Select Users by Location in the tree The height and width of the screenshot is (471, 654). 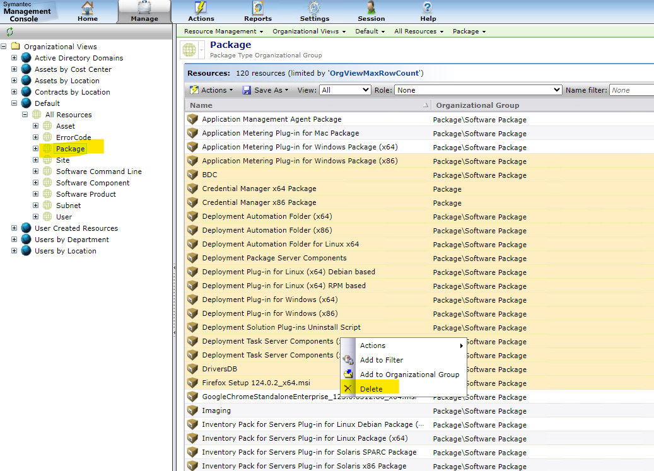pyautogui.click(x=66, y=251)
